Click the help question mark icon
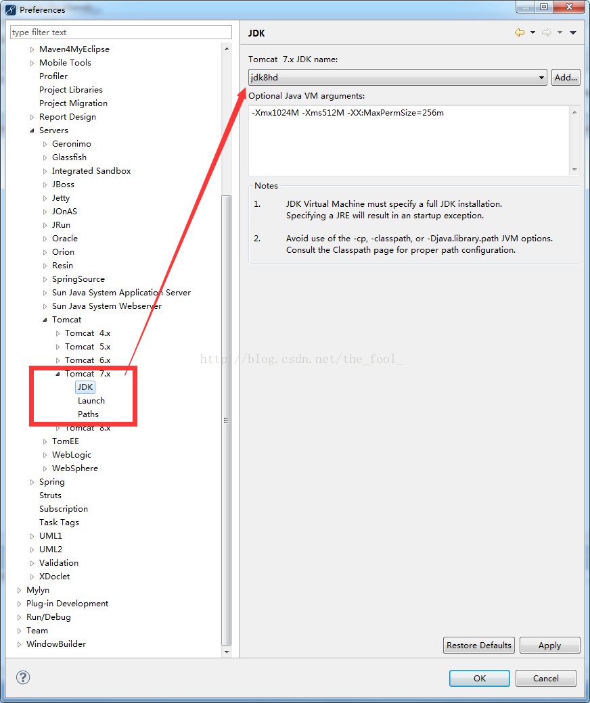 click(x=23, y=677)
